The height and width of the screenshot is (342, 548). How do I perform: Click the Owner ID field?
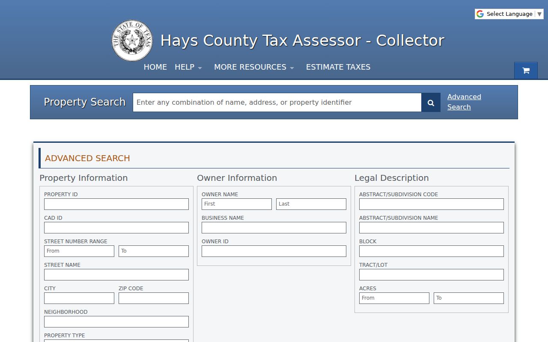click(274, 251)
